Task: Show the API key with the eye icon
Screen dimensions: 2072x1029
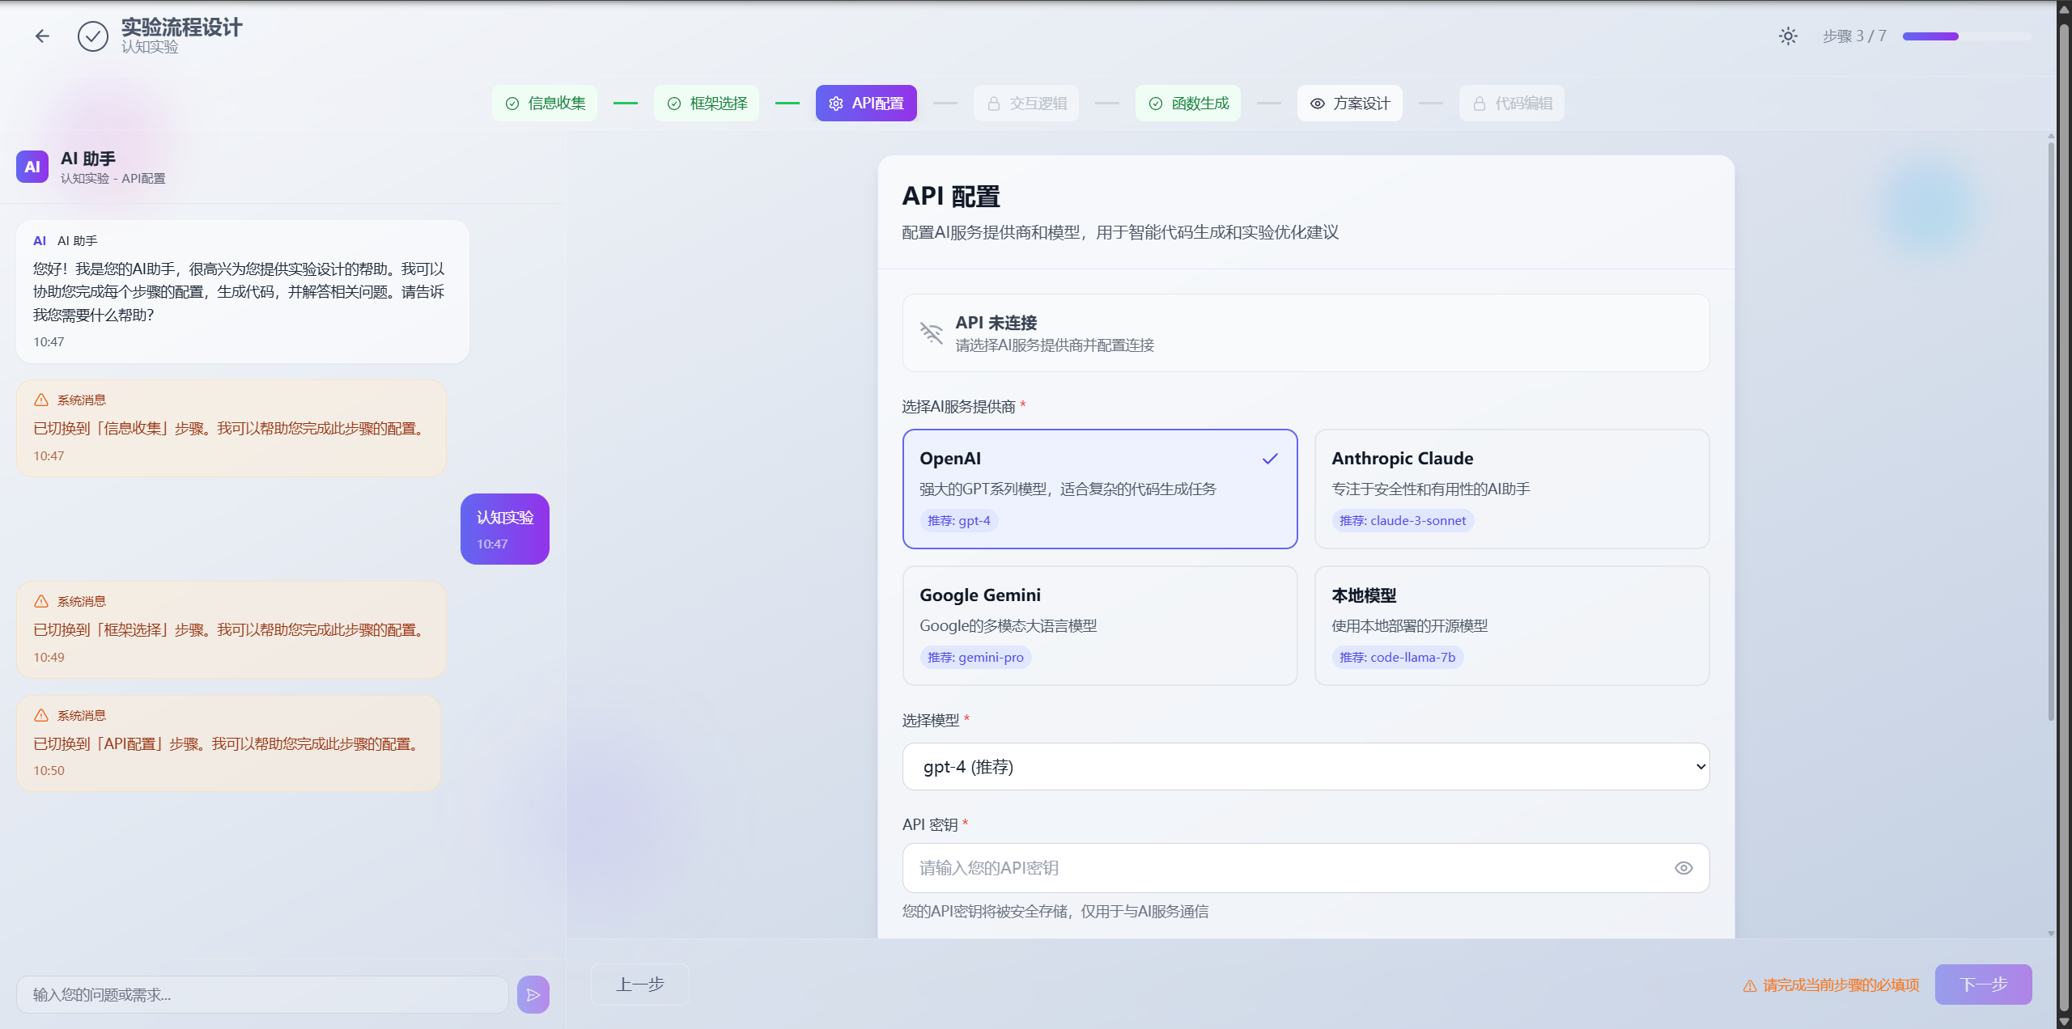Action: (x=1683, y=868)
